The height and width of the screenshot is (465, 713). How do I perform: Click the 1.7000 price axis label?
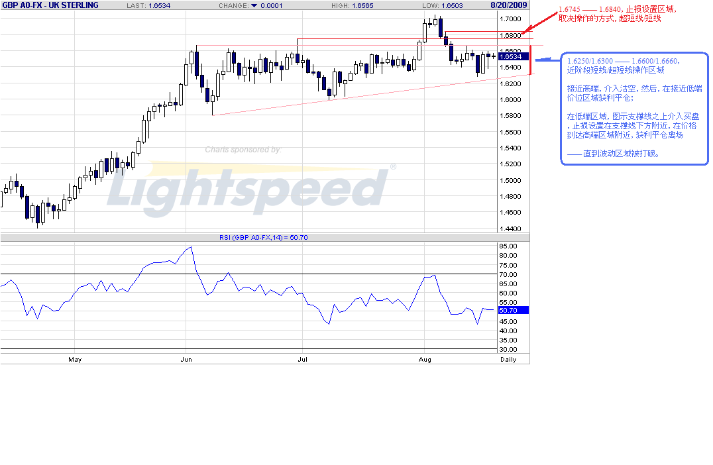[x=510, y=19]
